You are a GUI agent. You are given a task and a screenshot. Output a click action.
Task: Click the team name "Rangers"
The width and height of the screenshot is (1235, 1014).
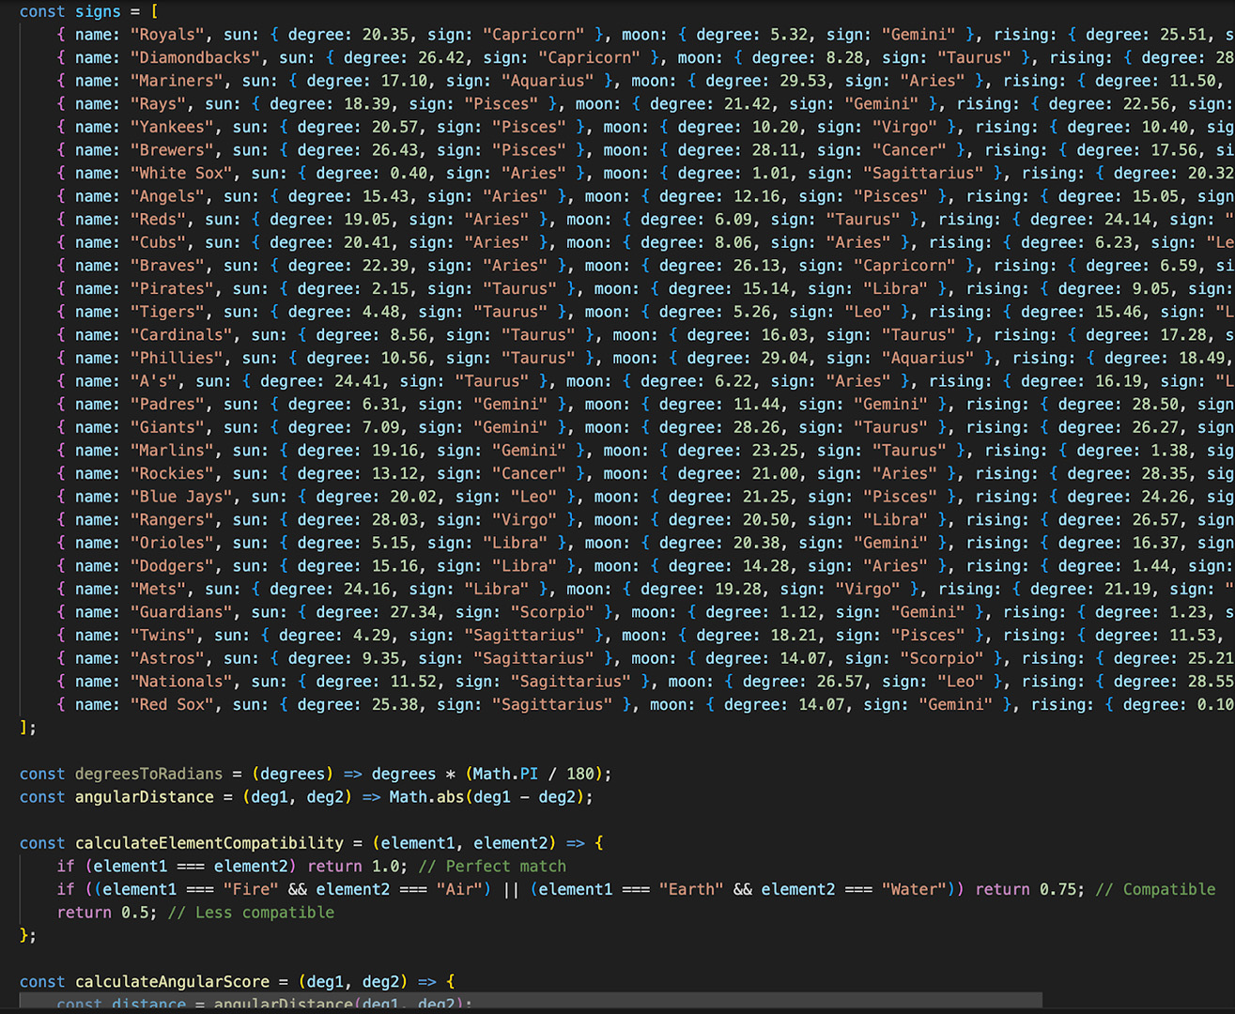click(x=173, y=520)
